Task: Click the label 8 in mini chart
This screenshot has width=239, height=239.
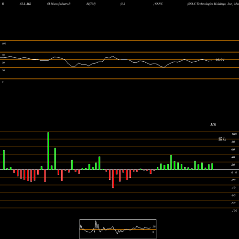Action: pos(153,232)
